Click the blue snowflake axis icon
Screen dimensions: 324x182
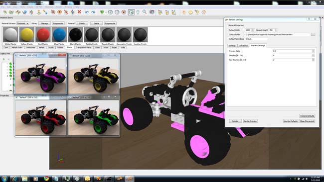pos(73,12)
